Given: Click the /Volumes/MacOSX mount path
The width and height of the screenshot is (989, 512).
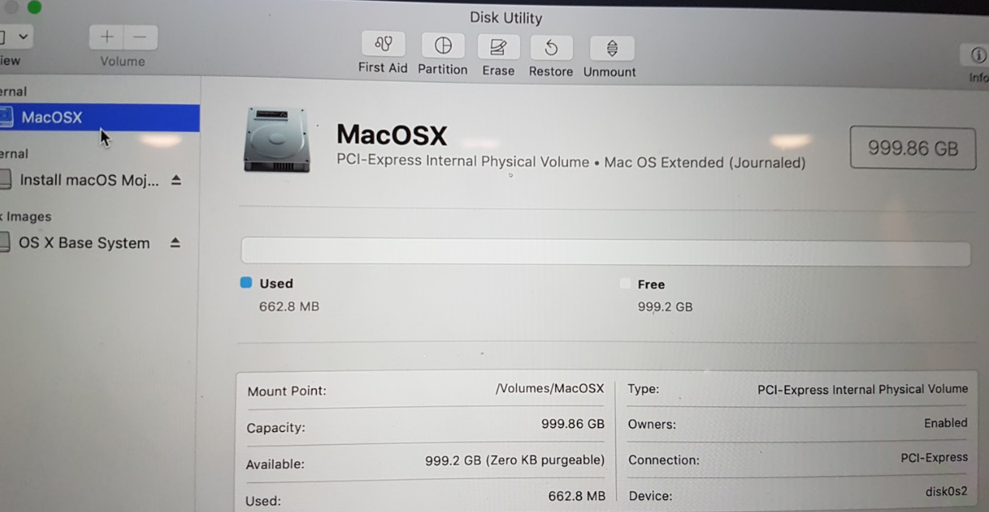Looking at the screenshot, I should pyautogui.click(x=550, y=388).
